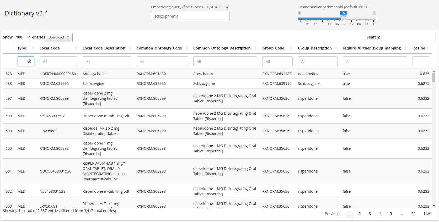Sort by Local_Code column arrows
Image resolution: width=439 pixels, height=222 pixels.
point(76,48)
